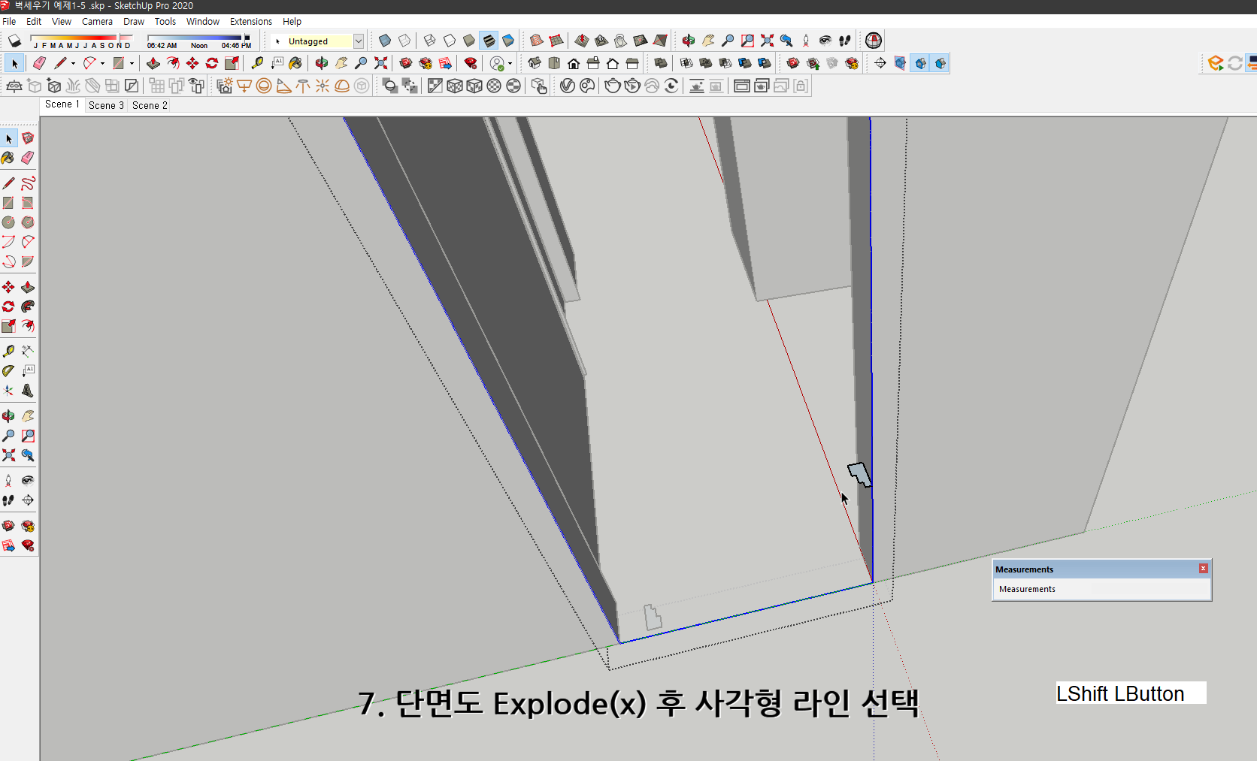Open the Untagged tag dropdown
This screenshot has width=1257, height=761.
[359, 41]
